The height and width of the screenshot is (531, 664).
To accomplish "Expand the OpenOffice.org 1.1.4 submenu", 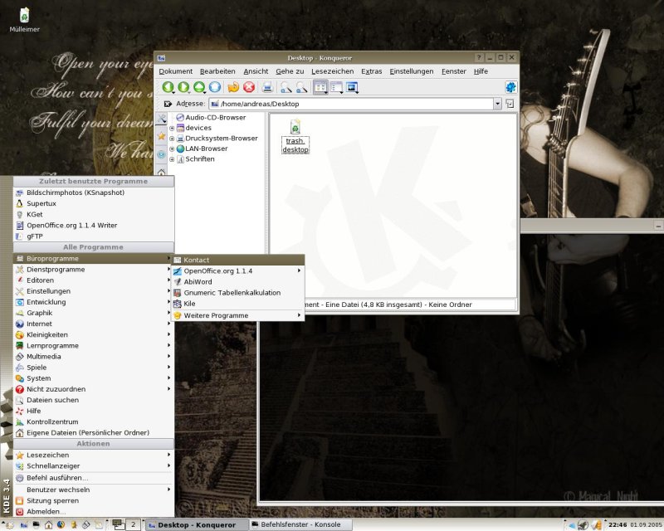I will pyautogui.click(x=237, y=270).
